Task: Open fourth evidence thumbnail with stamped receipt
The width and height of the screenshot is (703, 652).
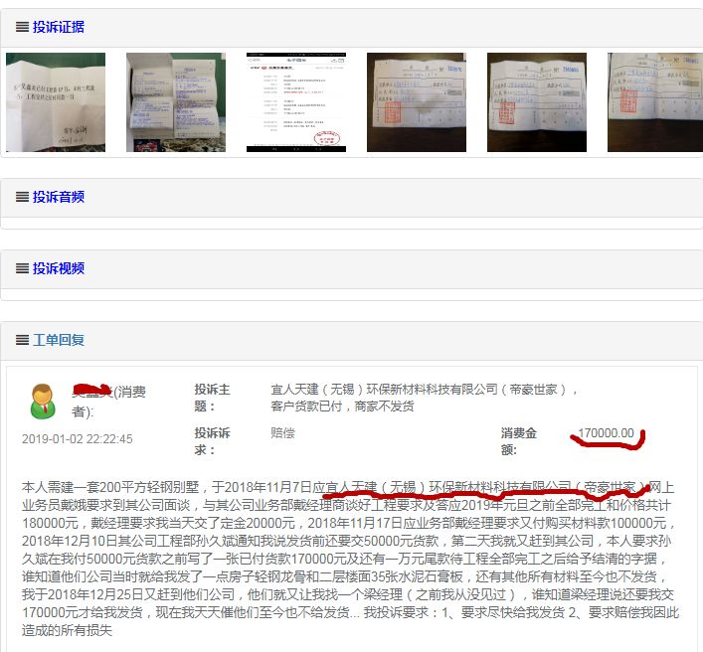Action: point(417,102)
